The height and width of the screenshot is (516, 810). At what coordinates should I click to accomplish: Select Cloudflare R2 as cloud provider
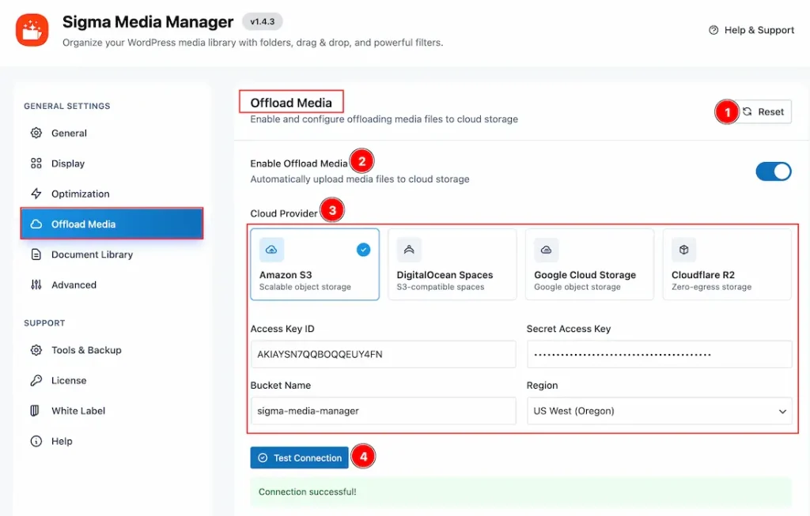[727, 264]
